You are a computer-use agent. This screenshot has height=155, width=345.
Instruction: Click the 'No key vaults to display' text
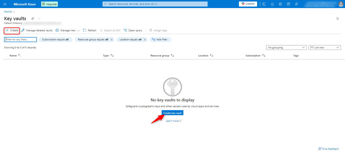[173, 100]
